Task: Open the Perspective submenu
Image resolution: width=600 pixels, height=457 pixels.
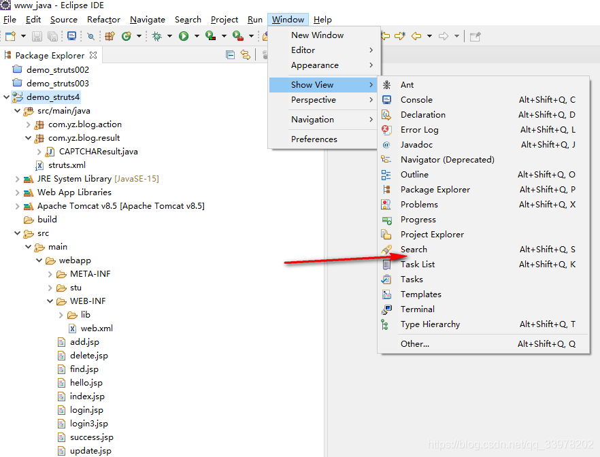Action: pyautogui.click(x=323, y=100)
